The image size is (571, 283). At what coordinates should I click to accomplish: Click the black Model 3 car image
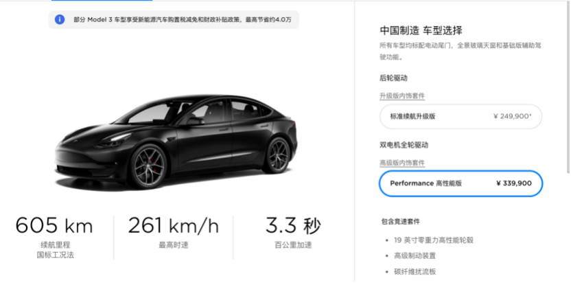click(x=176, y=141)
